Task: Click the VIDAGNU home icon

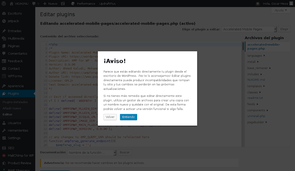Action: [12, 3]
